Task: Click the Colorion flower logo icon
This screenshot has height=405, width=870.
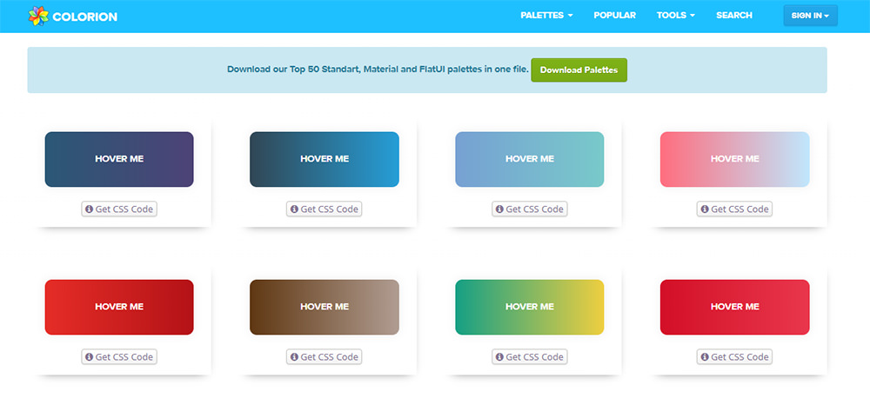Action: 38,16
